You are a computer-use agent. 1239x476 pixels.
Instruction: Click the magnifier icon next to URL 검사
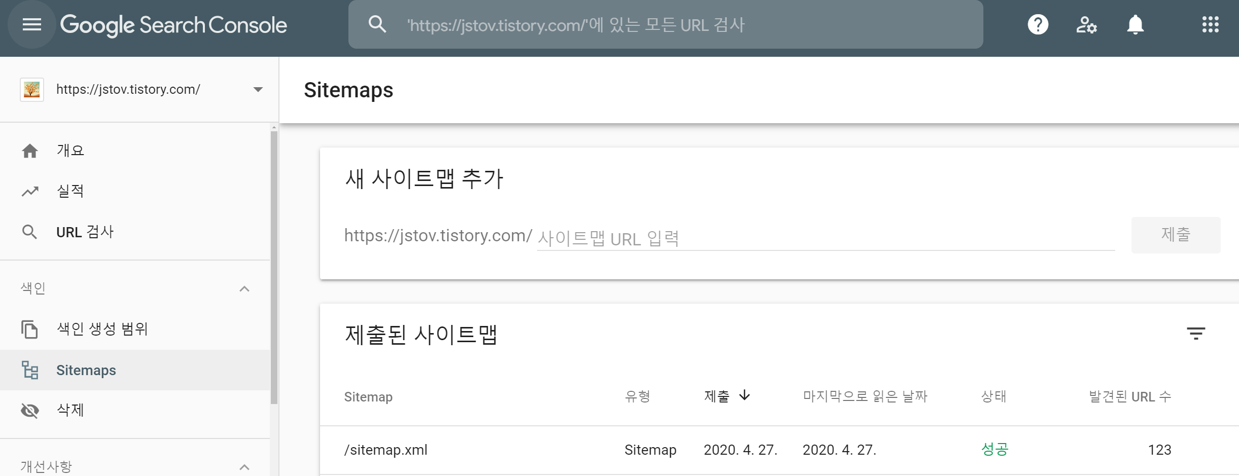click(x=29, y=232)
